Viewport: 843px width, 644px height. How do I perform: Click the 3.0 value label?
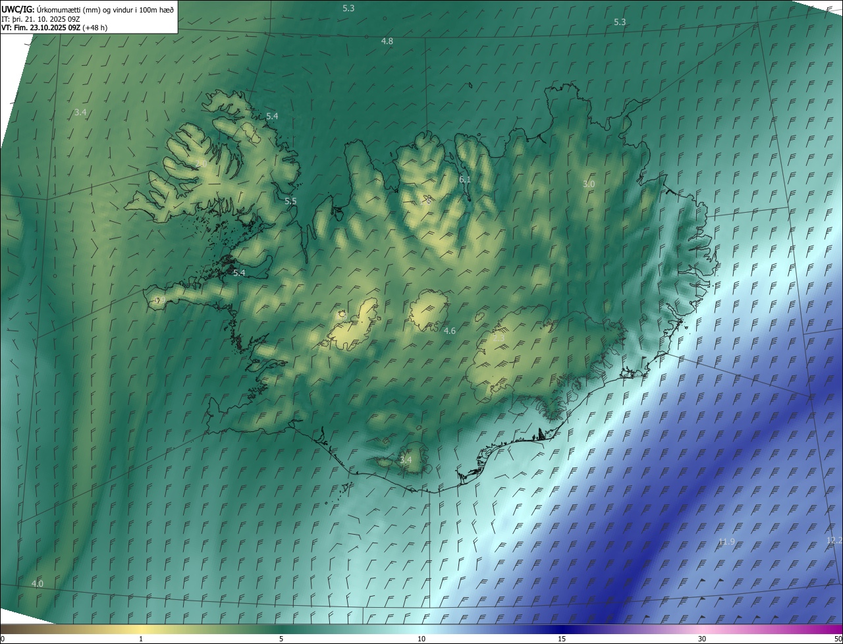click(x=589, y=184)
